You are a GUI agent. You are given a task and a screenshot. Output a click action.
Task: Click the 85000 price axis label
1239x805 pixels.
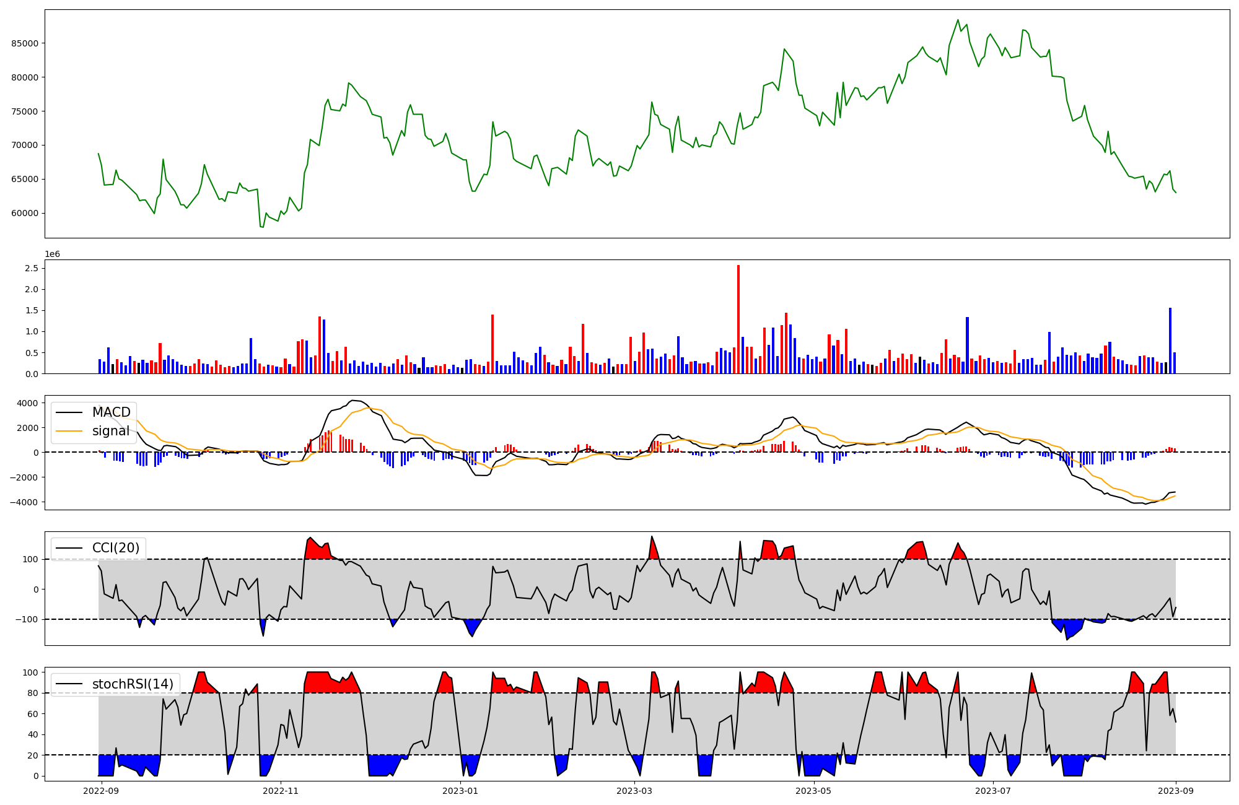click(x=25, y=43)
